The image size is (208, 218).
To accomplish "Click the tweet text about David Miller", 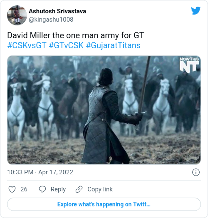I will pyautogui.click(x=75, y=35).
